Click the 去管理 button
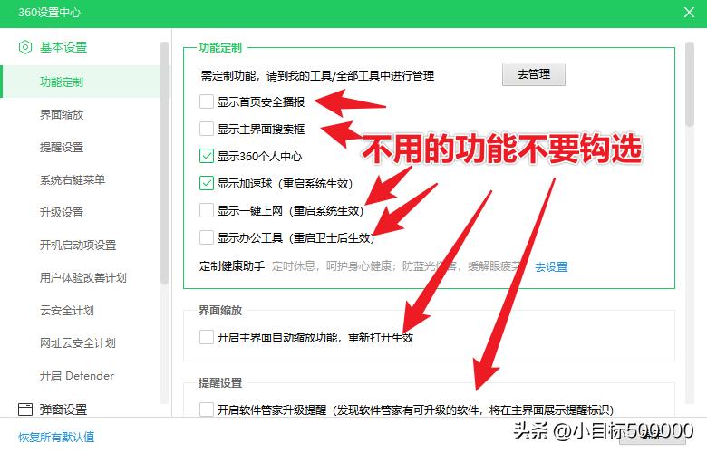This screenshot has height=453, width=707. [x=533, y=74]
